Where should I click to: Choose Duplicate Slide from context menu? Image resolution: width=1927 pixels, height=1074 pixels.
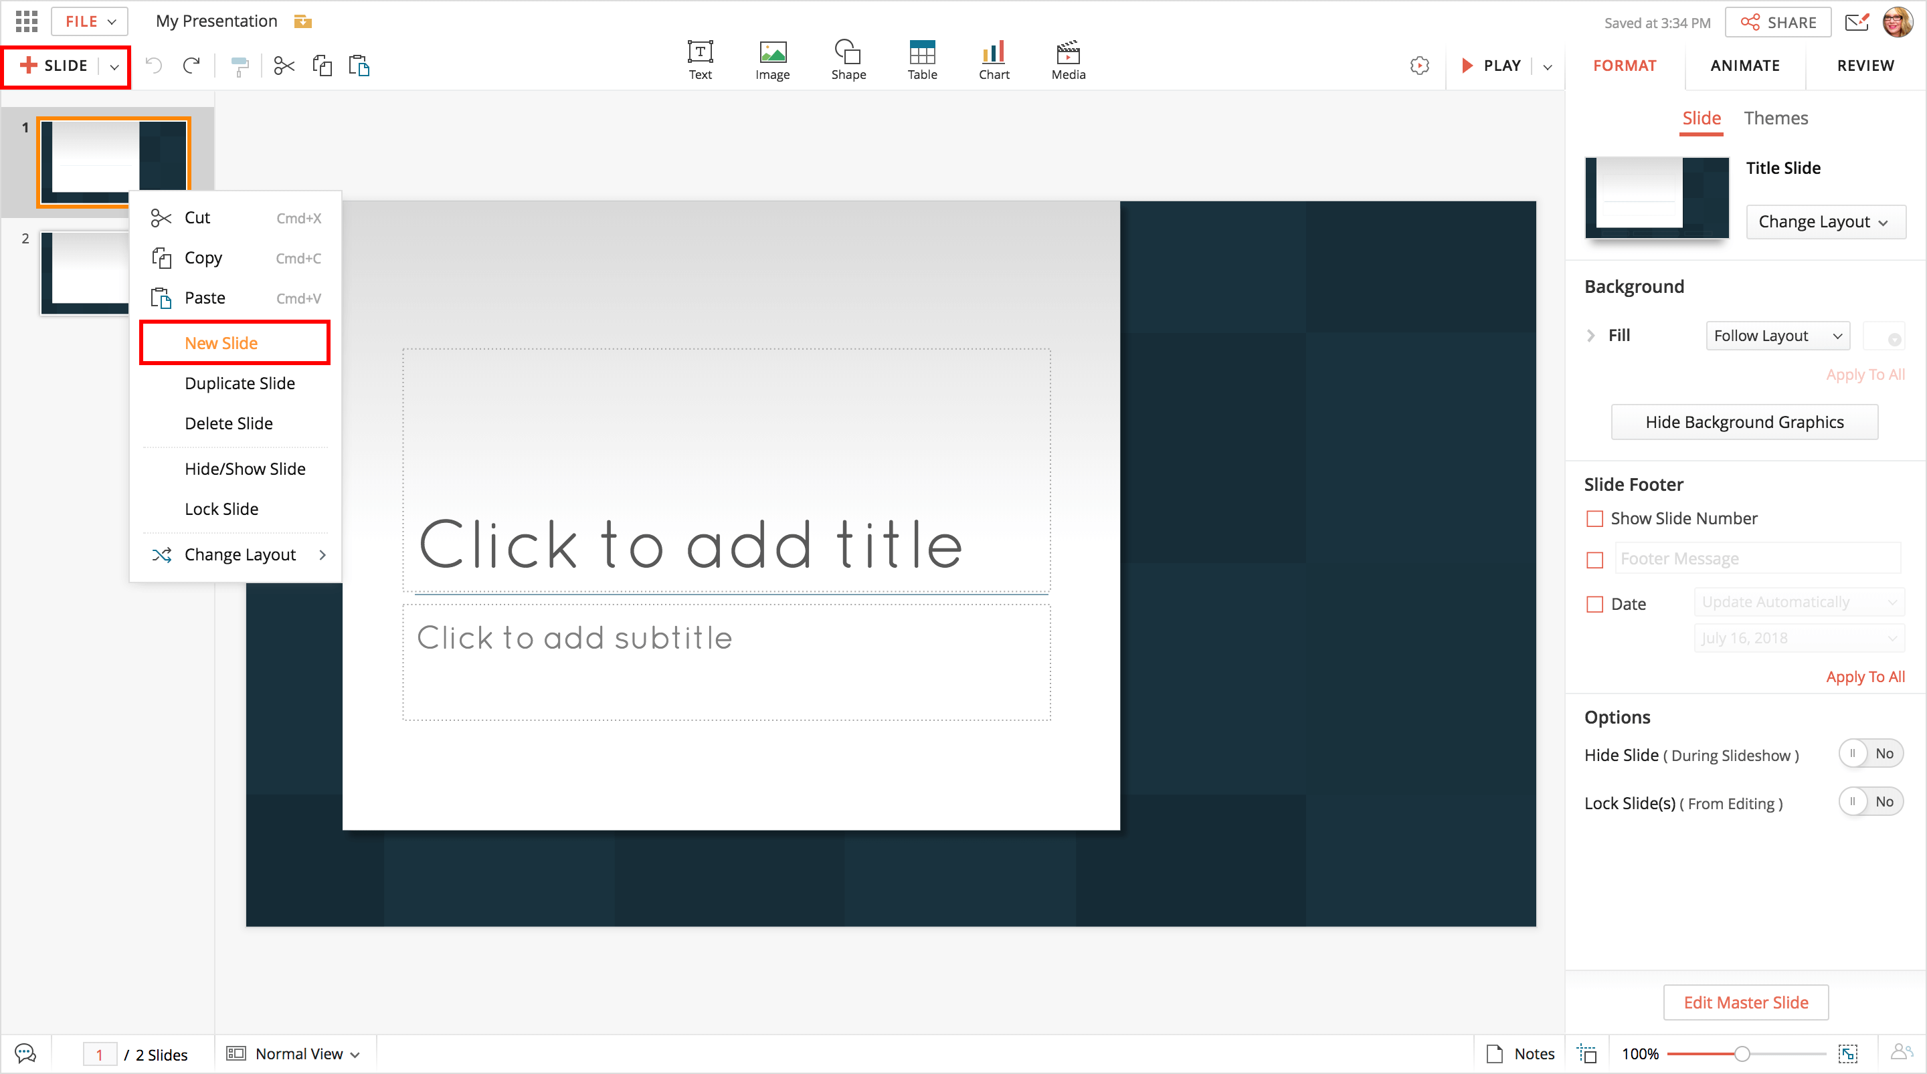240,383
